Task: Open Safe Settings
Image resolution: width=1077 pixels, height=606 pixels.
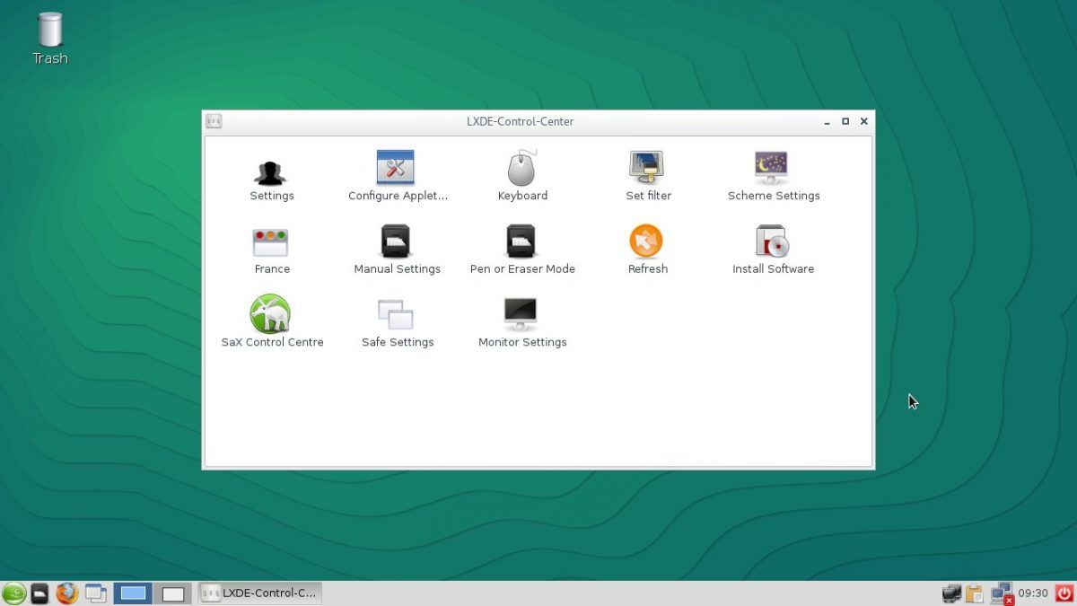Action: point(397,314)
